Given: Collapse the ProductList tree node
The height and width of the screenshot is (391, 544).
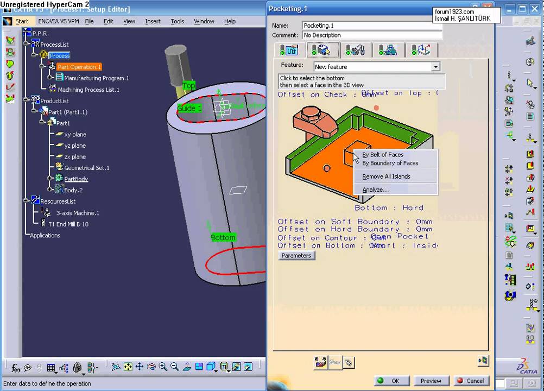Looking at the screenshot, I should [27, 100].
